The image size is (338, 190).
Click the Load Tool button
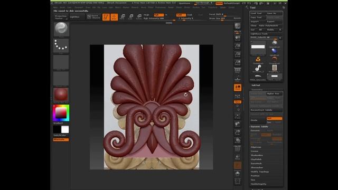[x=258, y=13]
